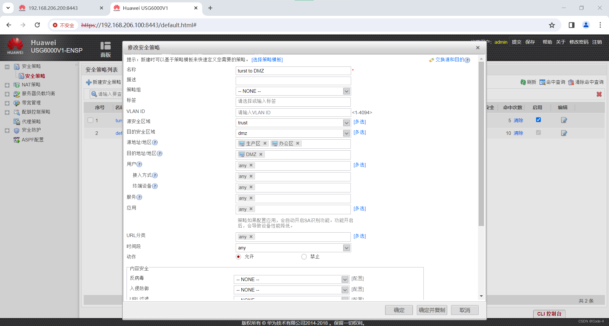The width and height of the screenshot is (609, 326).
Task: Click the dialog scrollbar down arrow
Action: click(481, 296)
